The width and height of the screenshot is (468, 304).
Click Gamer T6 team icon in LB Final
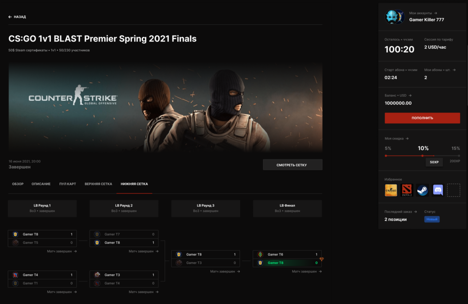[260, 254]
